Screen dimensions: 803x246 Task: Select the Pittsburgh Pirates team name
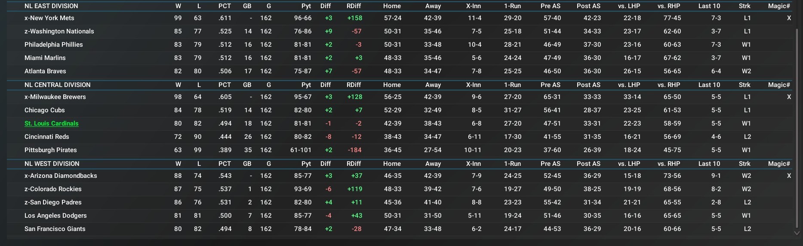point(50,150)
